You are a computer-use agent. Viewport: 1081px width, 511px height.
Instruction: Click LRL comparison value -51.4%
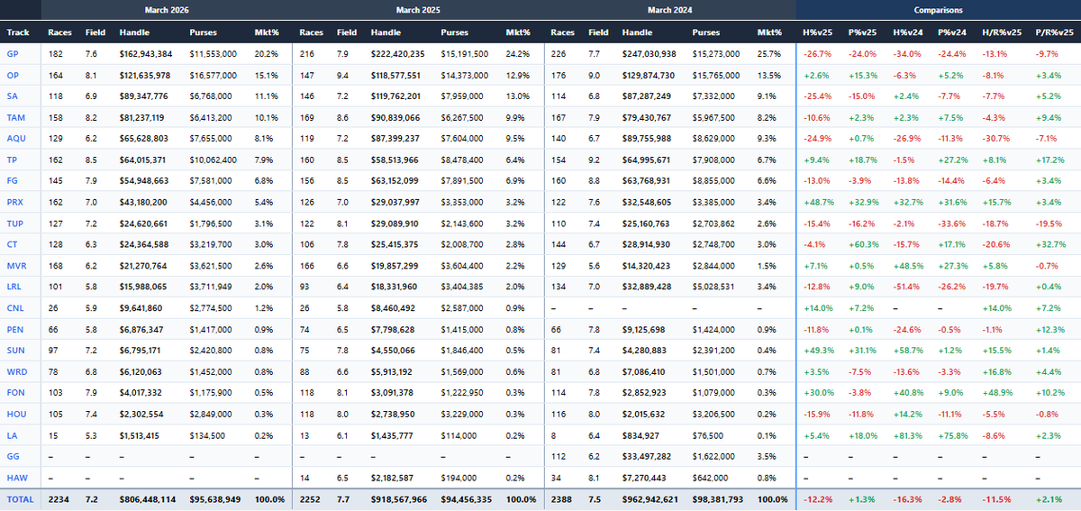tap(906, 286)
